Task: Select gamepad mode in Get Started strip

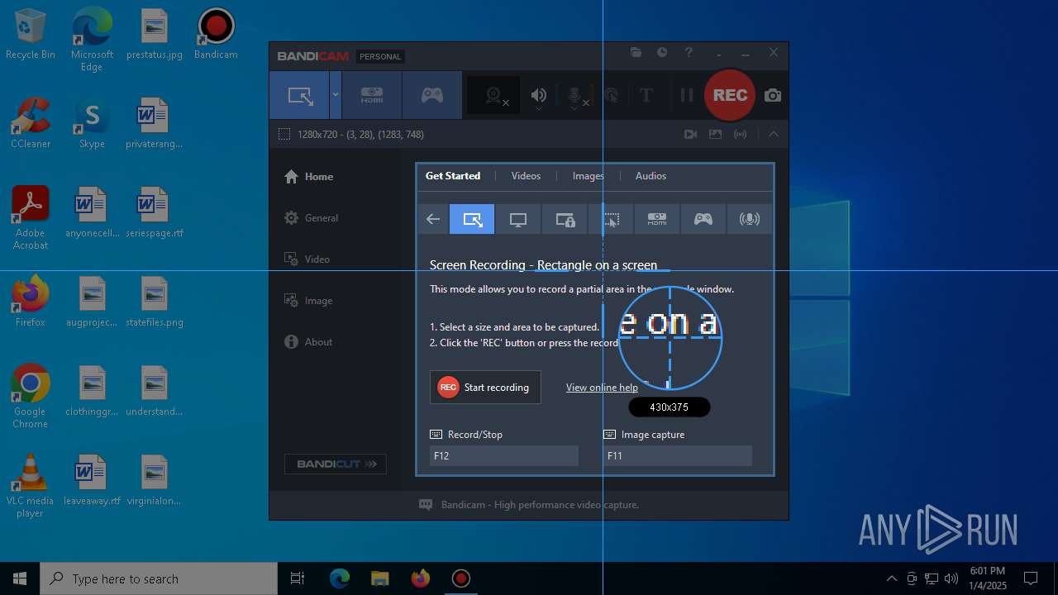Action: click(x=703, y=219)
